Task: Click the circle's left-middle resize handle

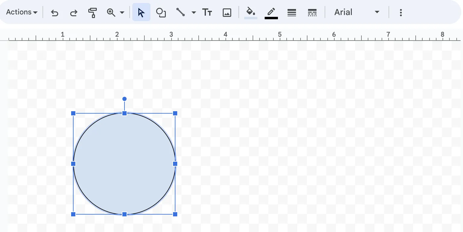Action: (x=73, y=164)
